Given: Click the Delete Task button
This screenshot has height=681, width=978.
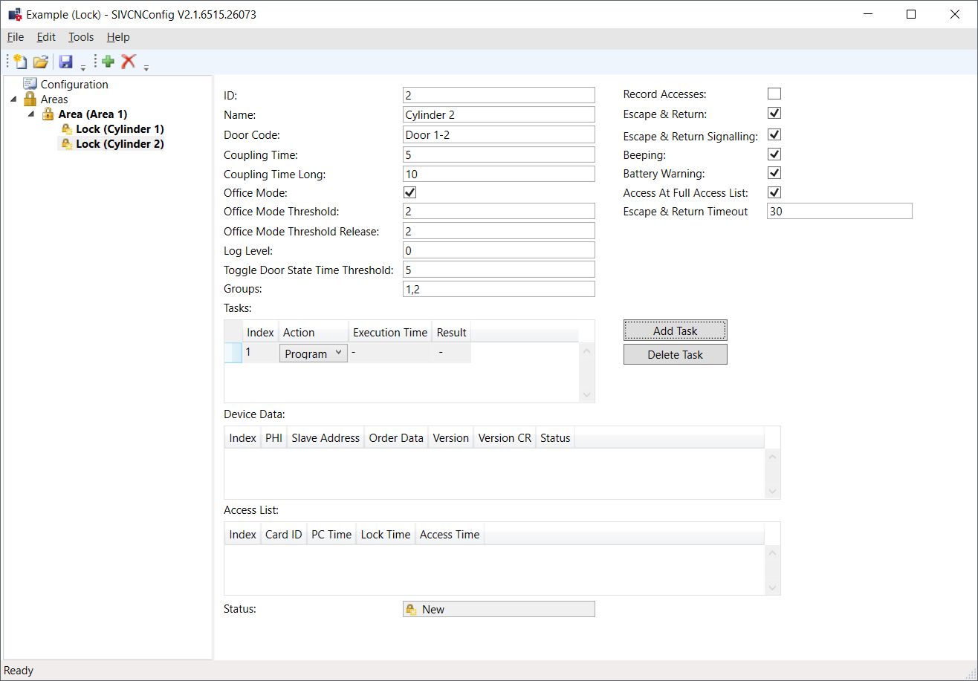Looking at the screenshot, I should pos(675,354).
